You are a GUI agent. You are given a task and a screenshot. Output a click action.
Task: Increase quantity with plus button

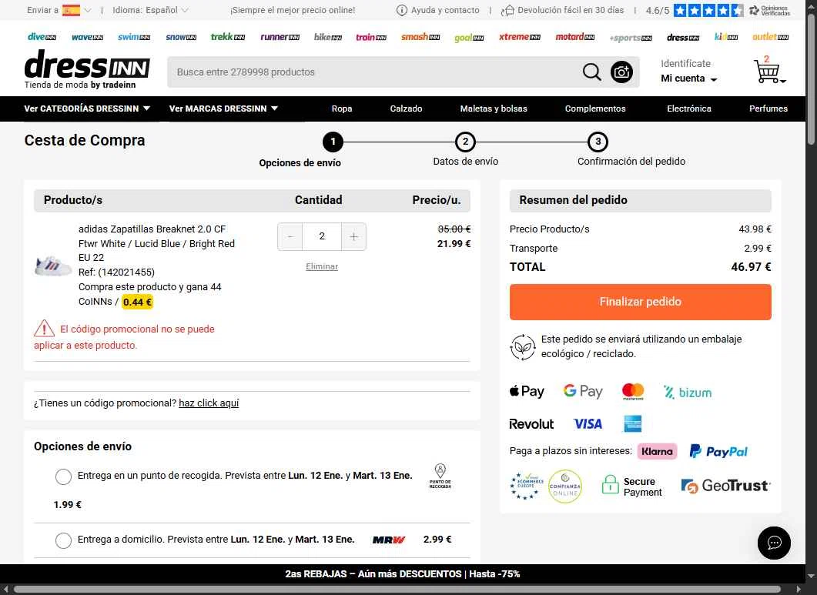[x=353, y=236]
